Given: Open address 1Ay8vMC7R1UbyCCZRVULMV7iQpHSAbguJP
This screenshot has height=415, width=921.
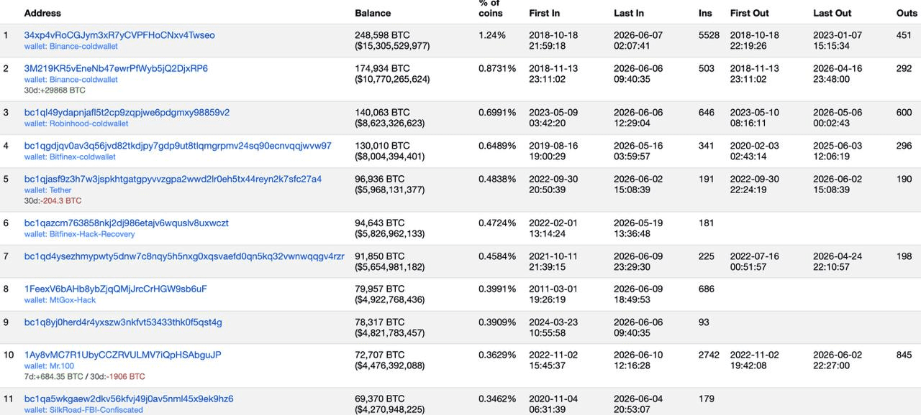Looking at the screenshot, I should tap(123, 355).
